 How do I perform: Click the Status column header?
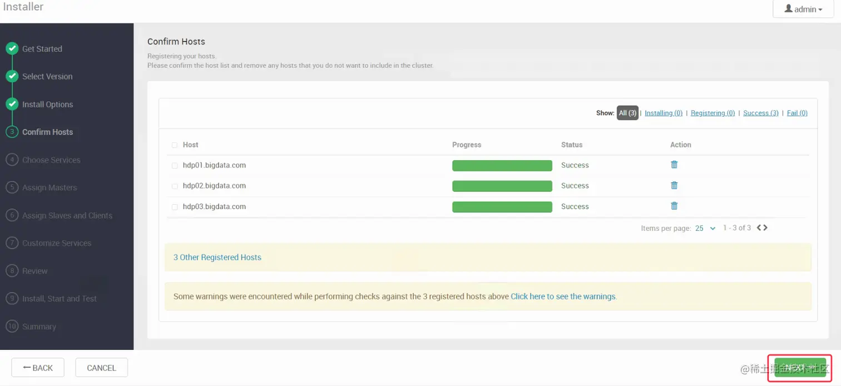pyautogui.click(x=572, y=145)
